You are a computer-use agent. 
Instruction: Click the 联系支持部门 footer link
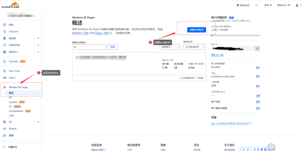98,150
